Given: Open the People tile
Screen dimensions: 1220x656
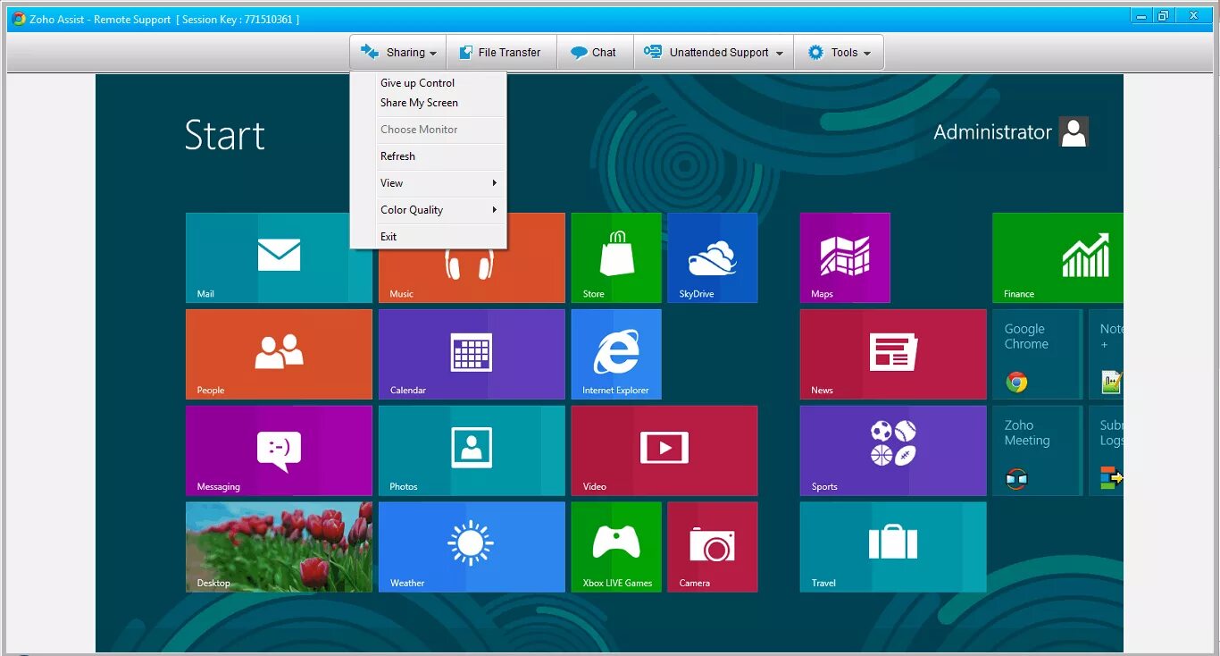Looking at the screenshot, I should (x=279, y=354).
